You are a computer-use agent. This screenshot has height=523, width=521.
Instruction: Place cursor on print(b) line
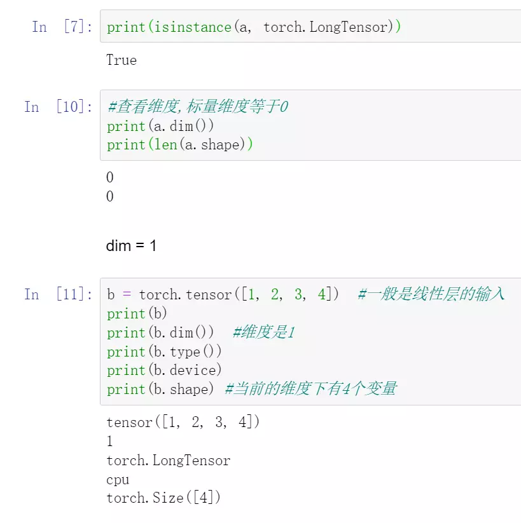point(137,314)
